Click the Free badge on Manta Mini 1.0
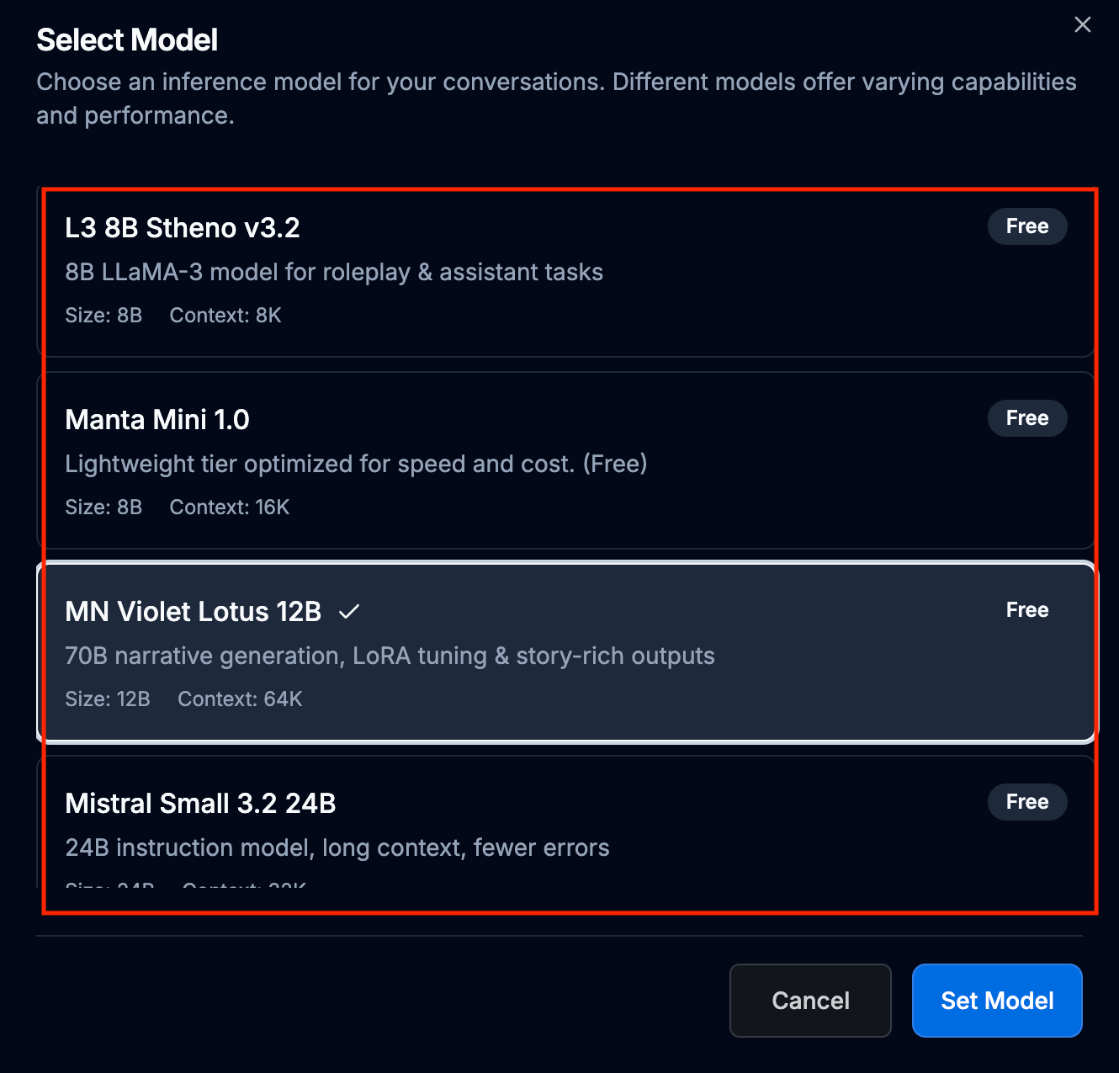This screenshot has width=1119, height=1073. [x=1026, y=418]
